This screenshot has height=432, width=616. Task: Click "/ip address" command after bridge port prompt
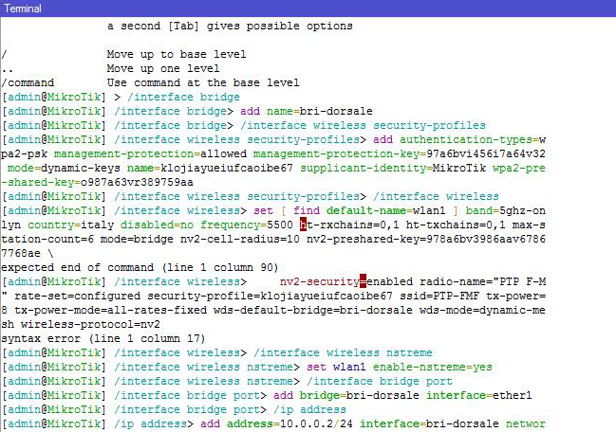click(310, 409)
